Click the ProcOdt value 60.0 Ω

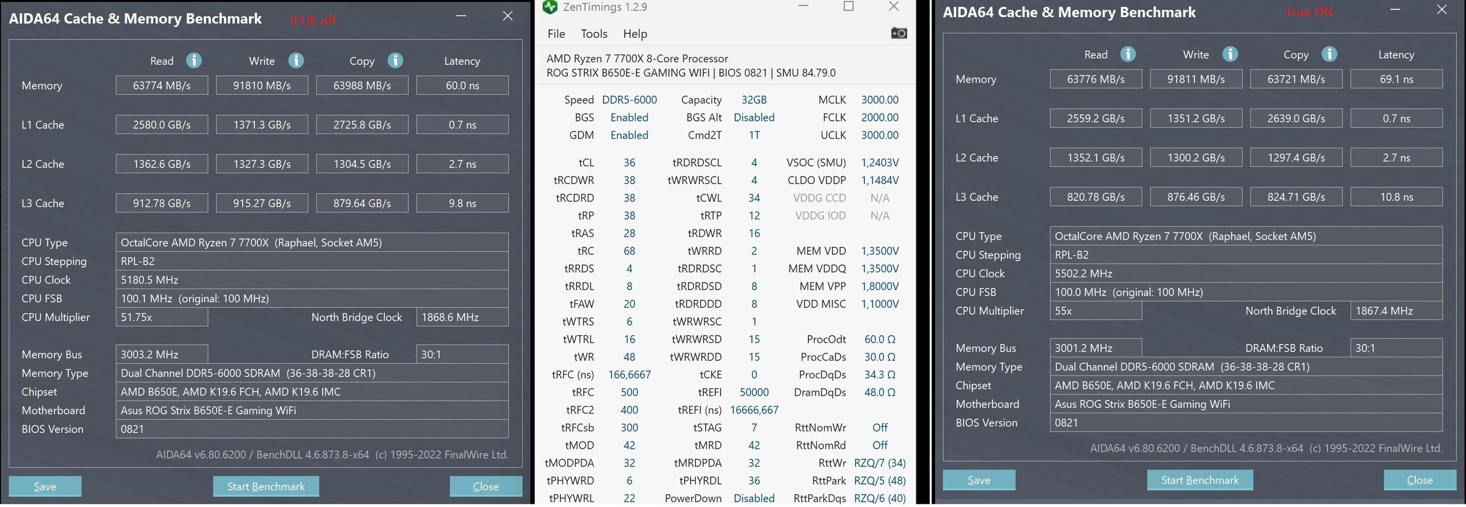(x=880, y=339)
